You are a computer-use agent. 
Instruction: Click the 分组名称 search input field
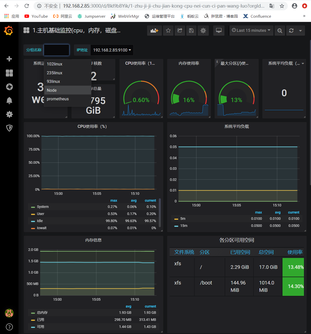[57, 50]
